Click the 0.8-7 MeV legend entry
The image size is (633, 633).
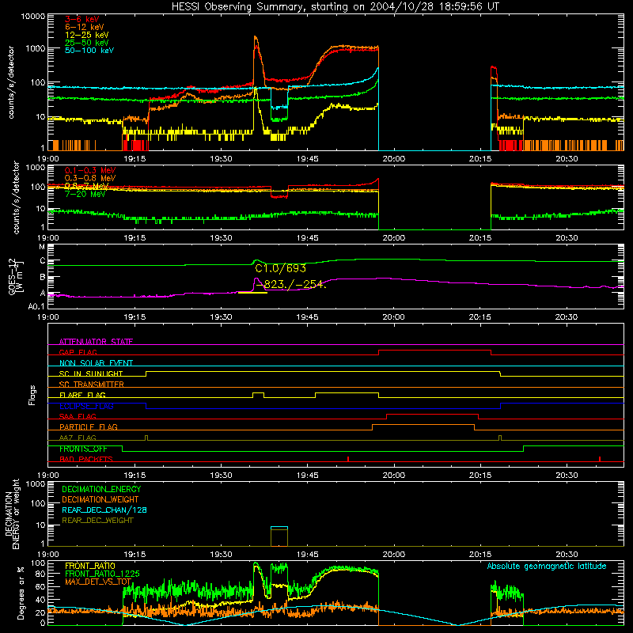[x=87, y=186]
